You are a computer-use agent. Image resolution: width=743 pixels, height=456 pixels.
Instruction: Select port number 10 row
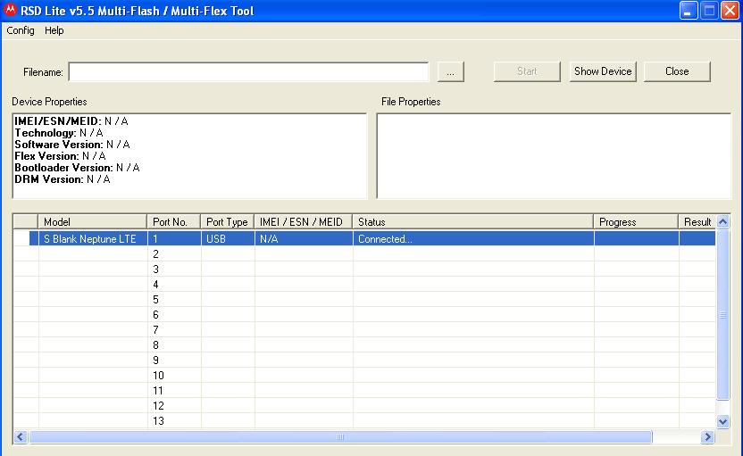pyautogui.click(x=364, y=375)
